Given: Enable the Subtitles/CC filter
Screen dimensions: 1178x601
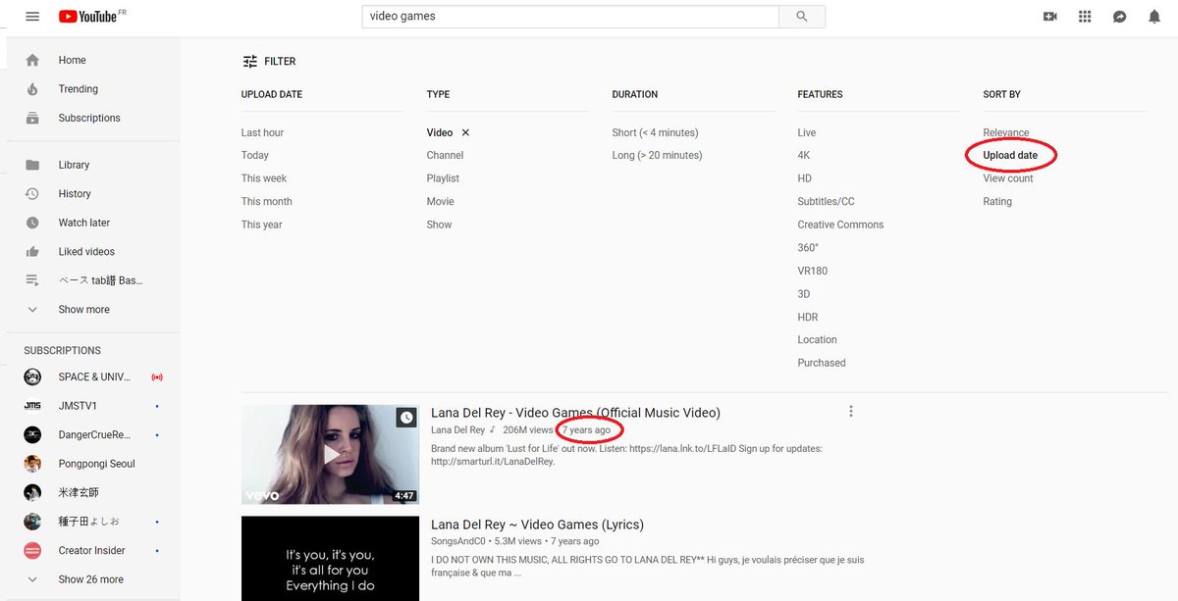Looking at the screenshot, I should pos(826,201).
